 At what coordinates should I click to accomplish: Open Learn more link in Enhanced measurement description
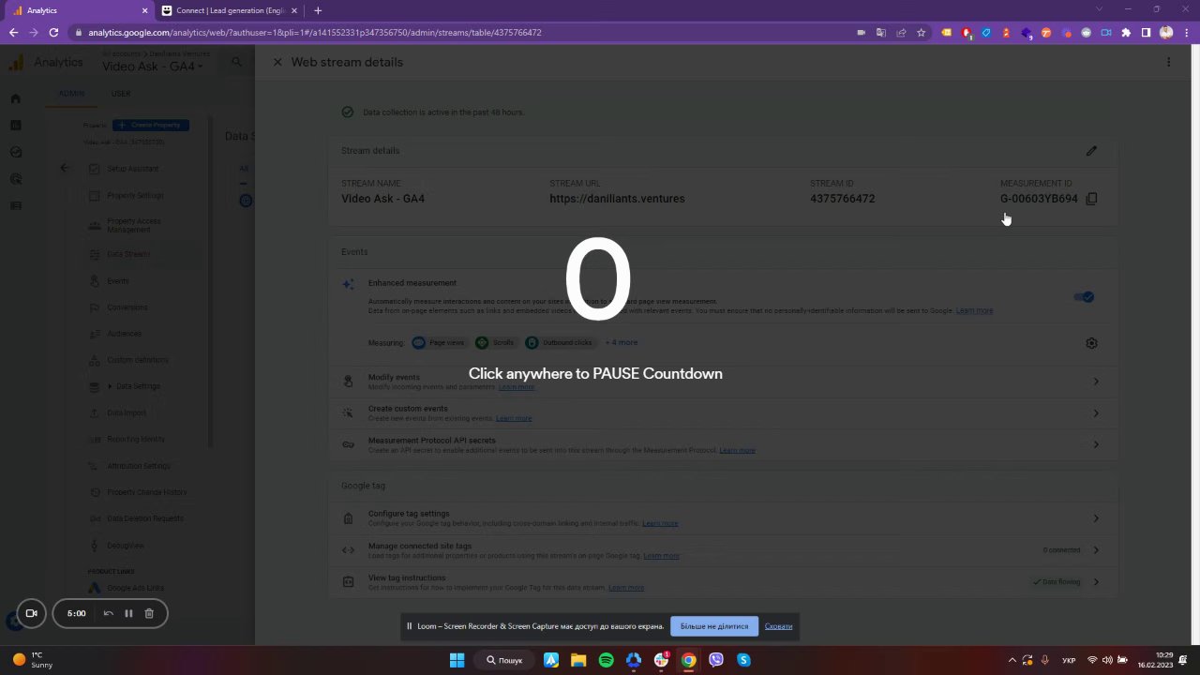[974, 310]
